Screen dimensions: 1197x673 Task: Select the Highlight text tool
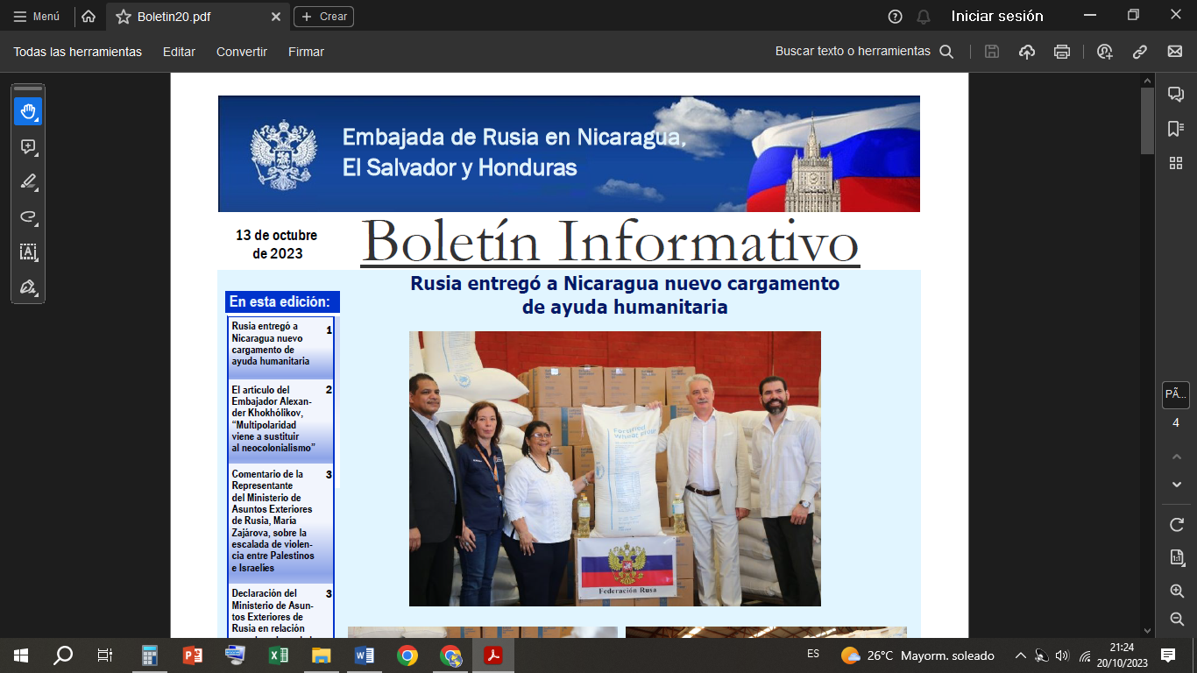pos(28,182)
